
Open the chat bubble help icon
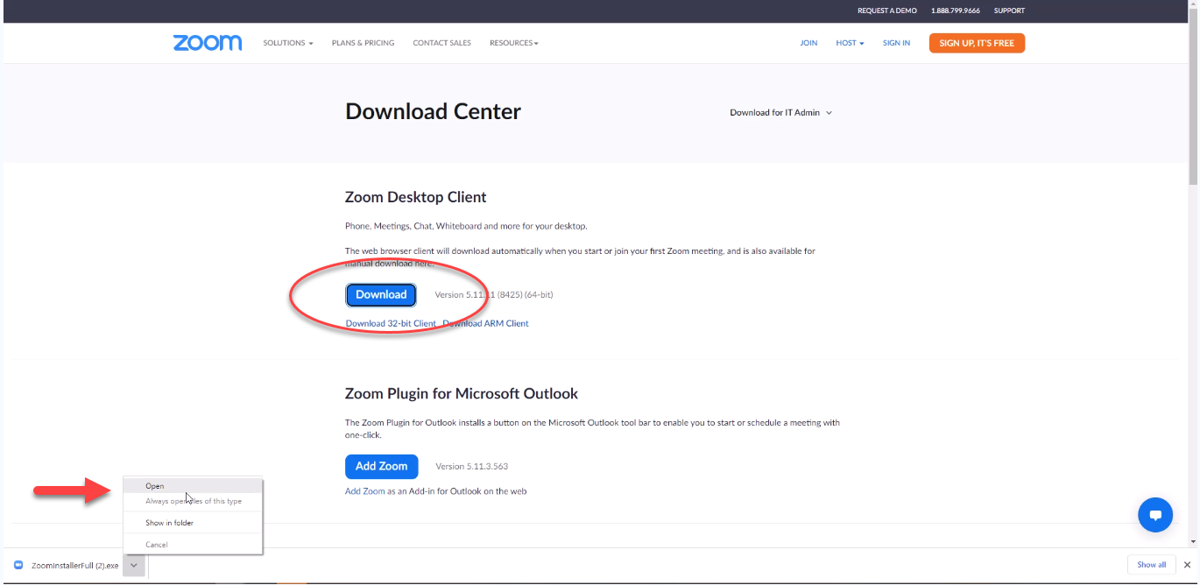click(1154, 515)
